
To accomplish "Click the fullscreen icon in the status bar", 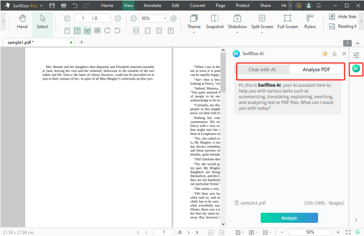I will pyautogui.click(x=348, y=232).
